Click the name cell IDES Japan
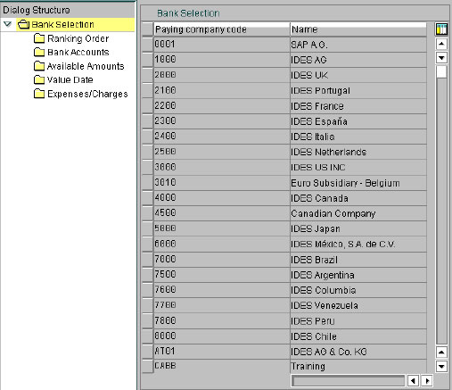Screen dimensions: 452x390 pyautogui.click(x=358, y=228)
